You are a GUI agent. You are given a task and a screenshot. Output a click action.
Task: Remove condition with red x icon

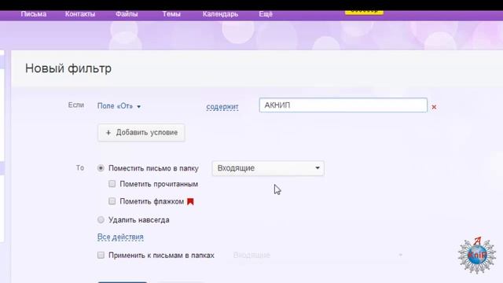[x=434, y=107]
